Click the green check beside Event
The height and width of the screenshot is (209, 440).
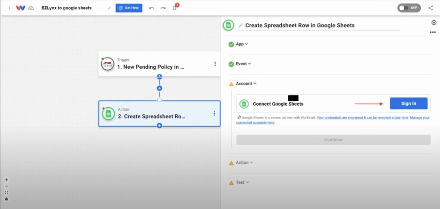(231, 64)
